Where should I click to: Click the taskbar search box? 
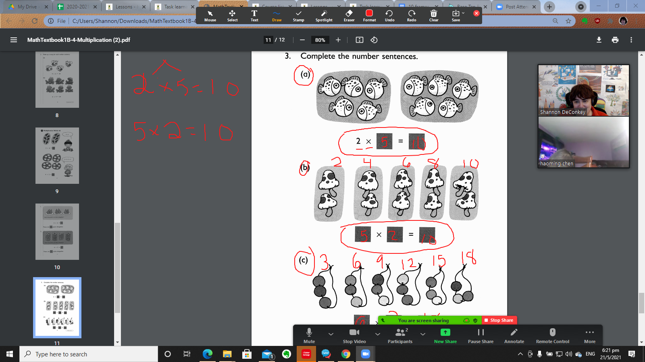pos(89,354)
